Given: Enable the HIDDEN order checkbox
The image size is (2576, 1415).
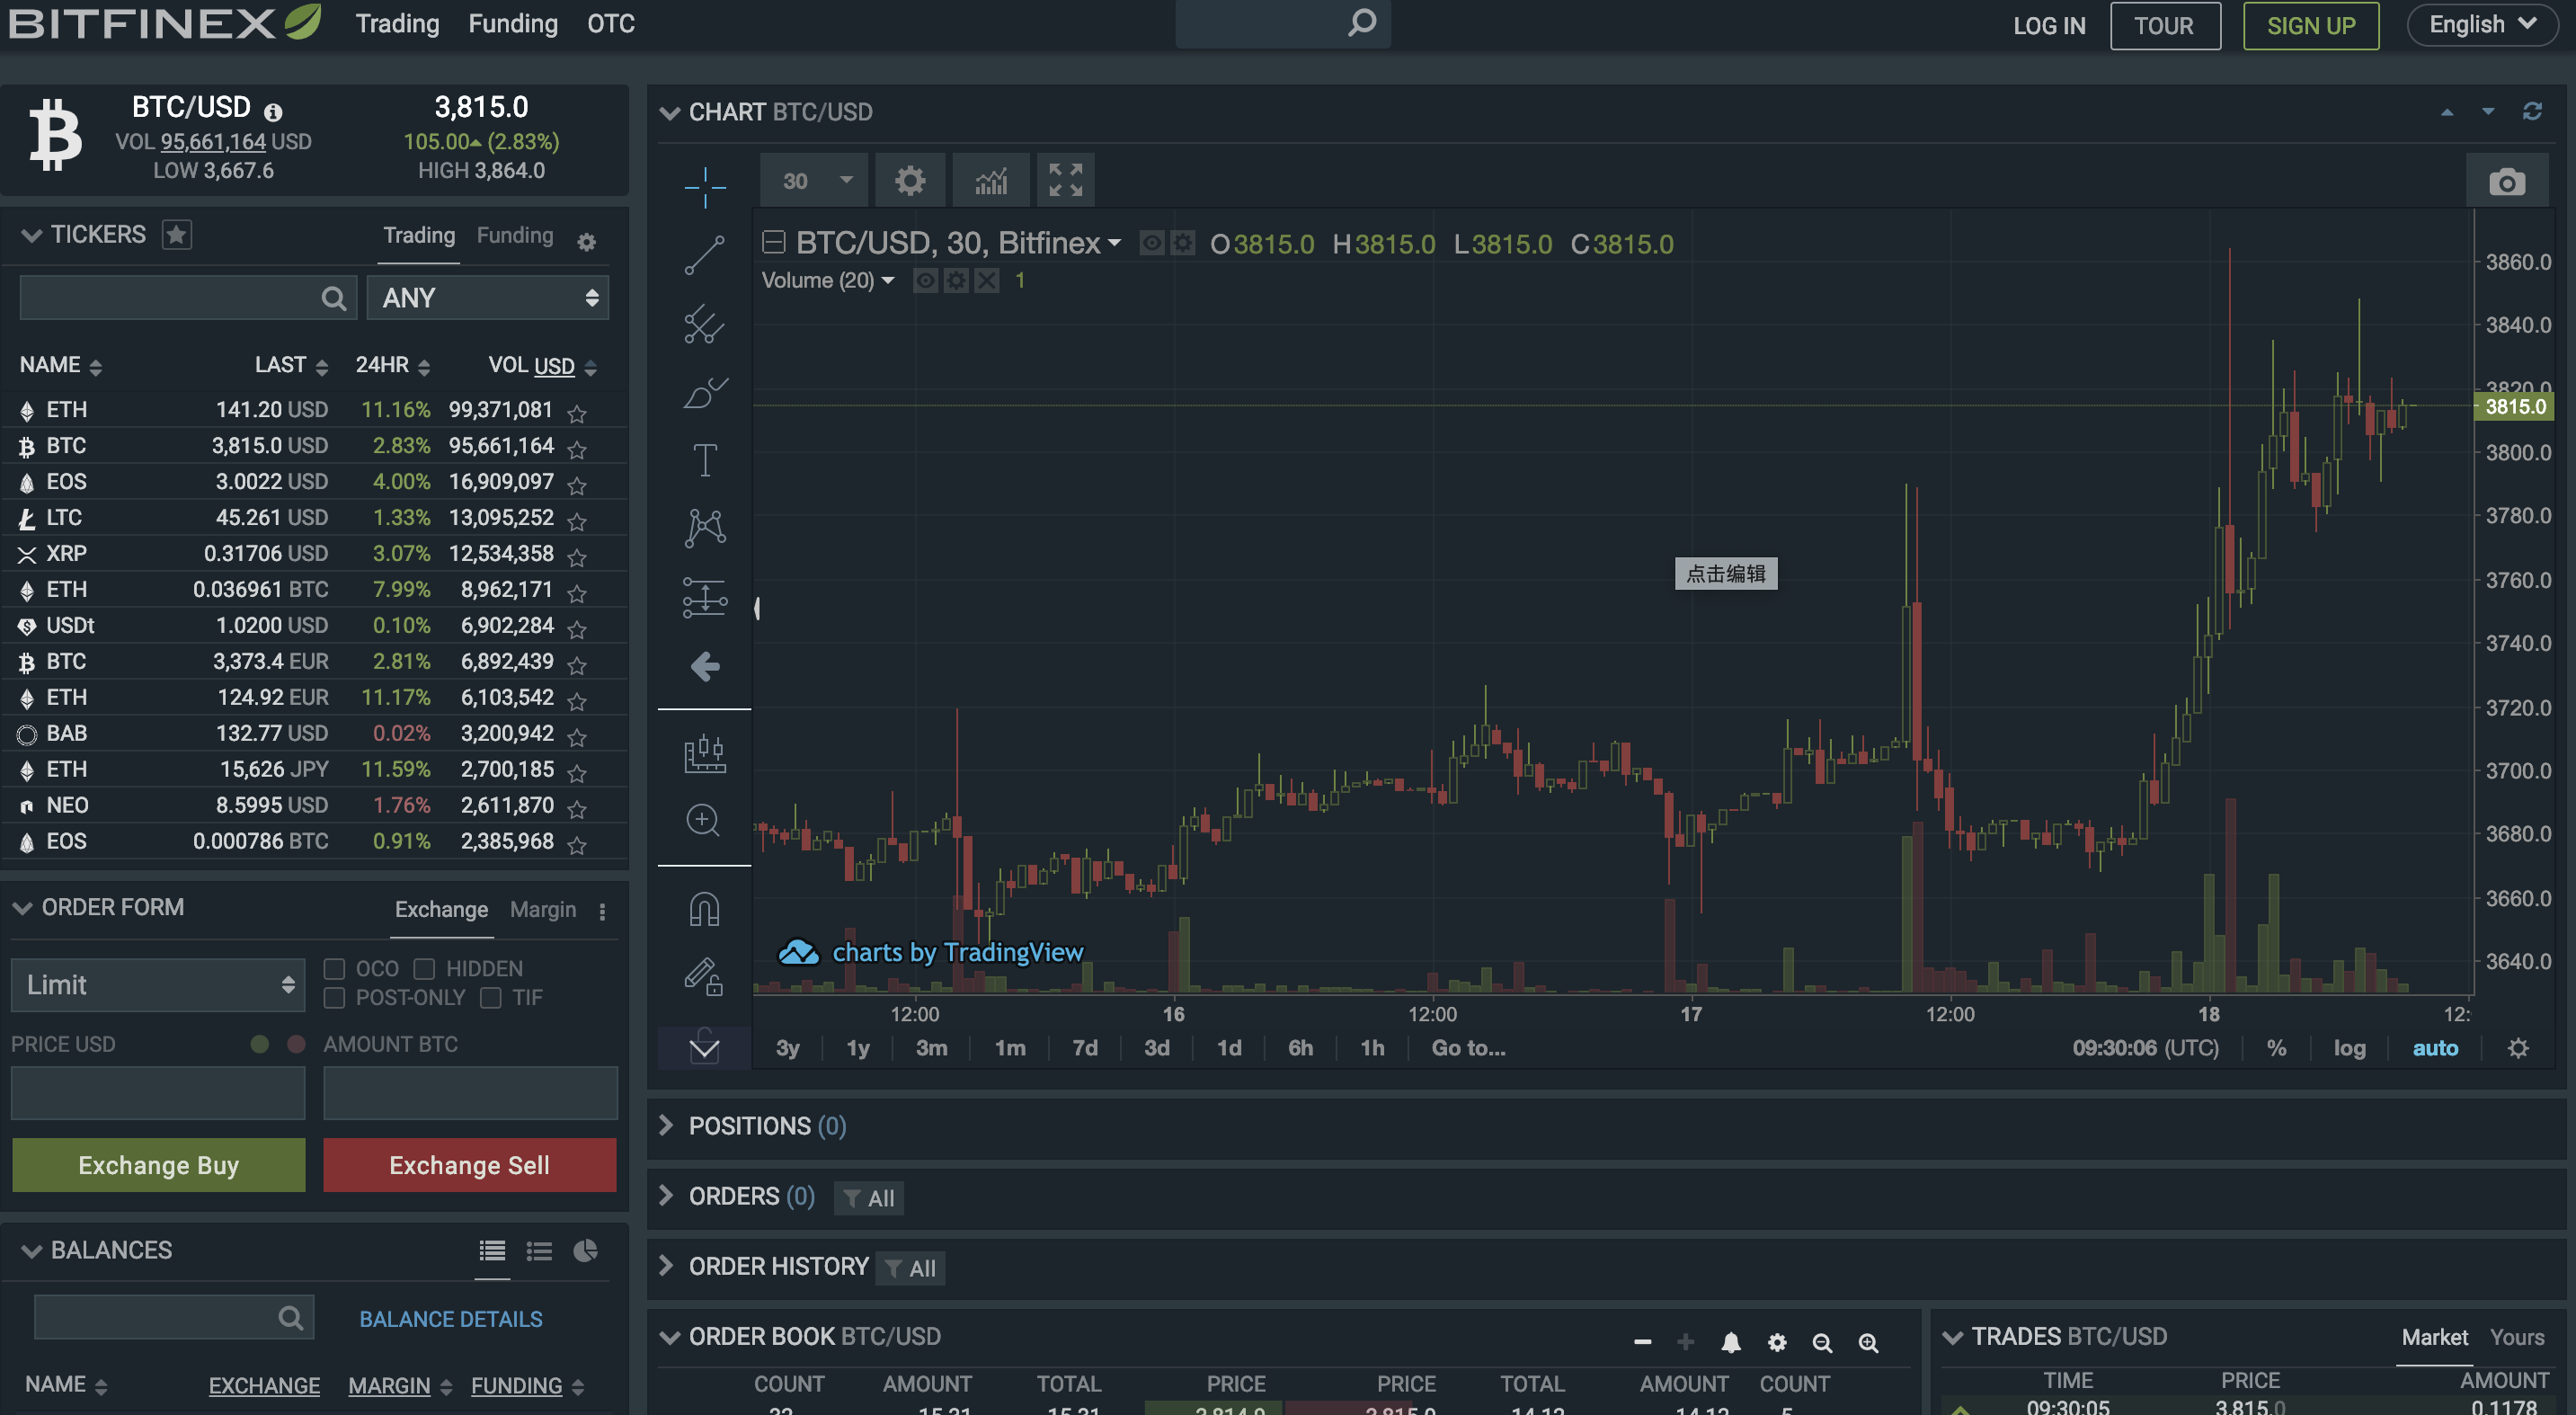Looking at the screenshot, I should pyautogui.click(x=424, y=968).
